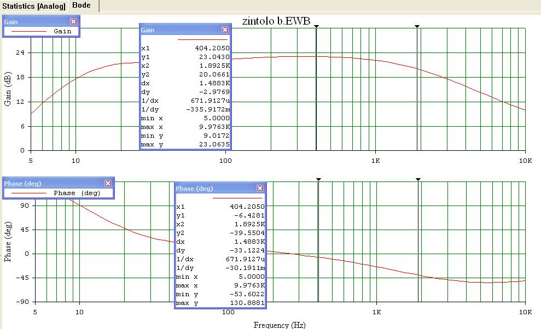Screen dimensions: 541x329
Task: Click the vertical Phase (deg) axis label
Action: [x=8, y=242]
